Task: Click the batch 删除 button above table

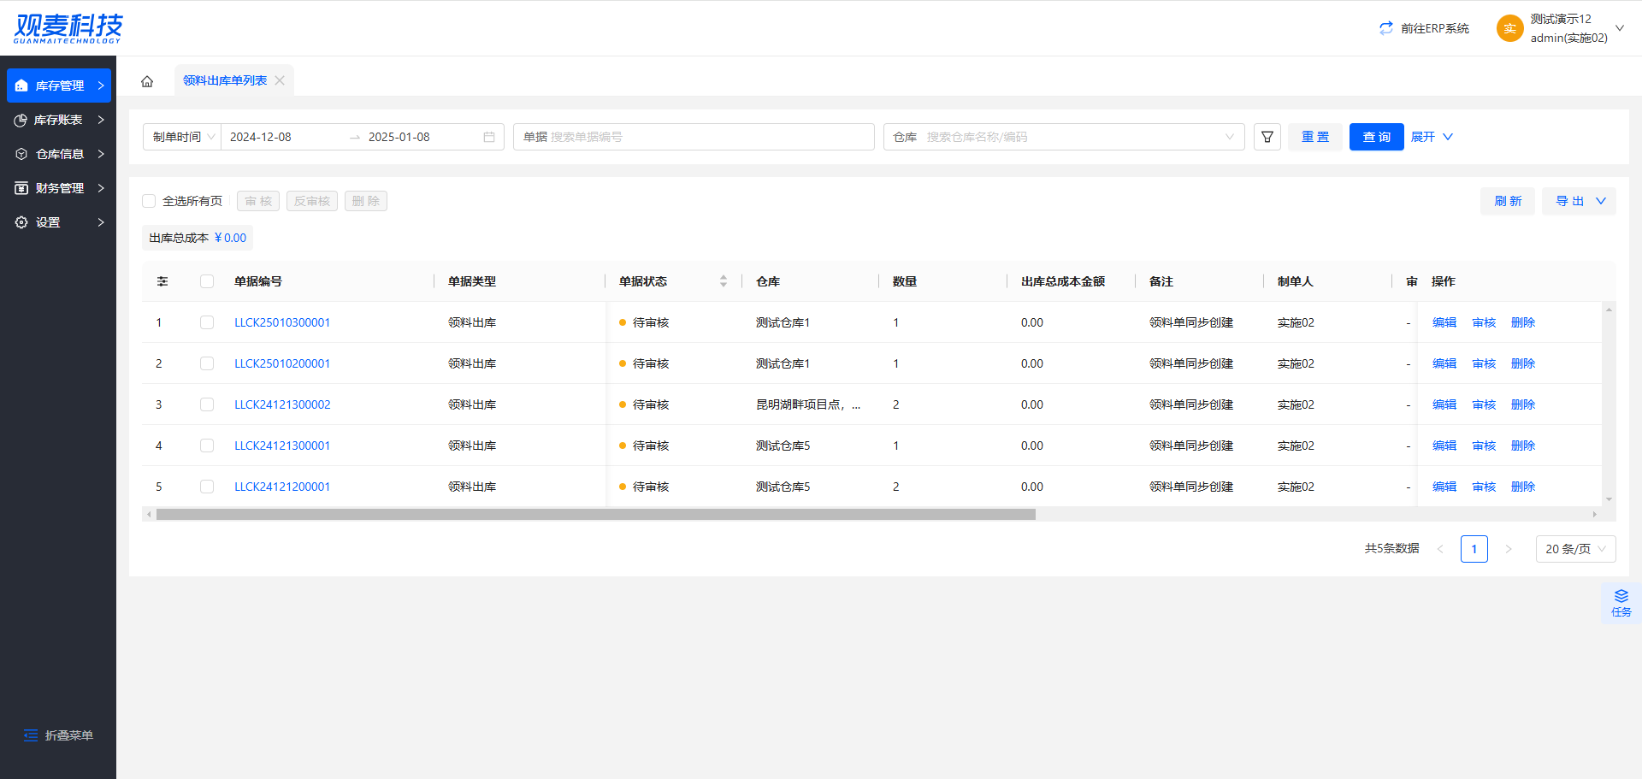Action: (366, 201)
